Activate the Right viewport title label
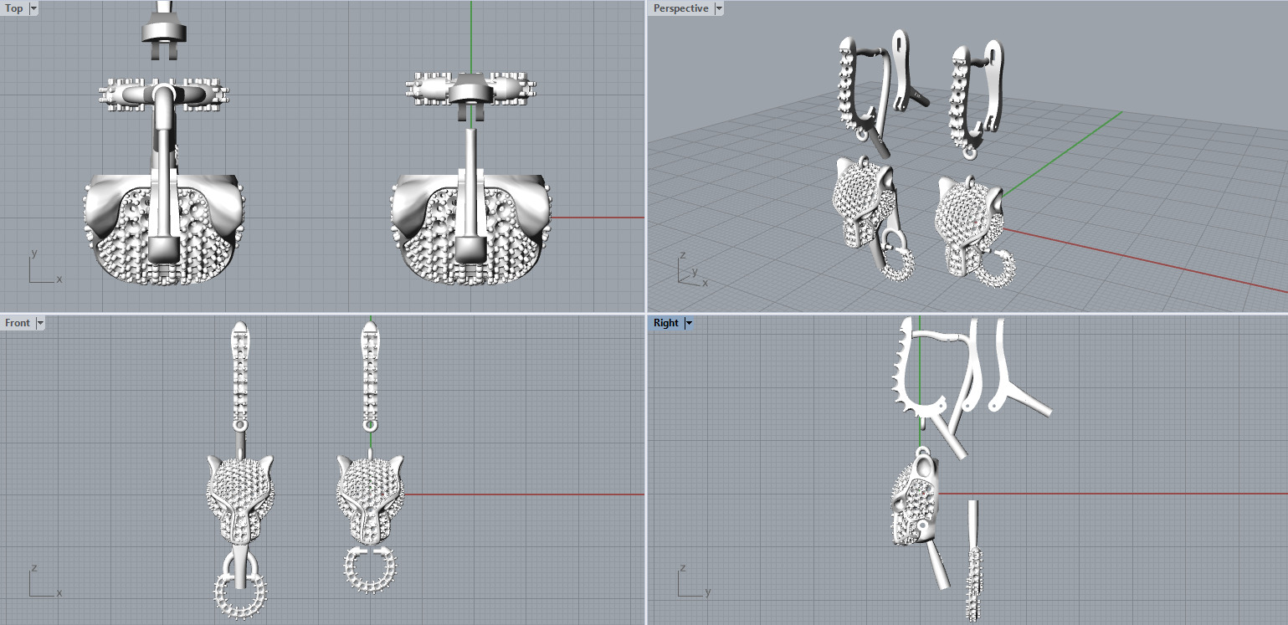Screen dimensions: 1288x625 coord(666,323)
